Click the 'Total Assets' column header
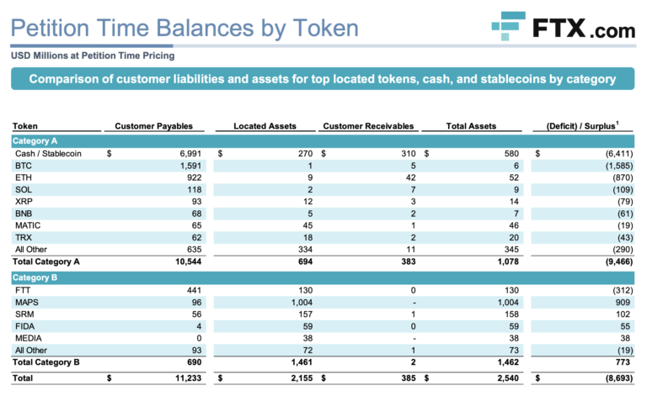 (471, 126)
